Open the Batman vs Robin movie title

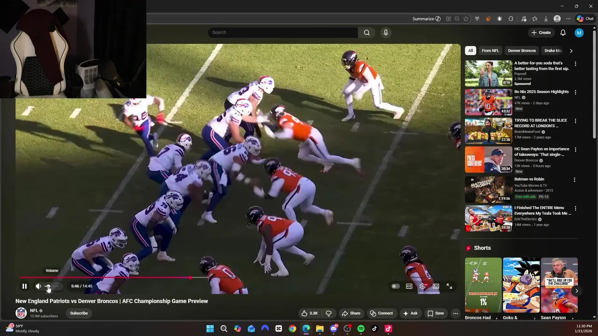529,179
